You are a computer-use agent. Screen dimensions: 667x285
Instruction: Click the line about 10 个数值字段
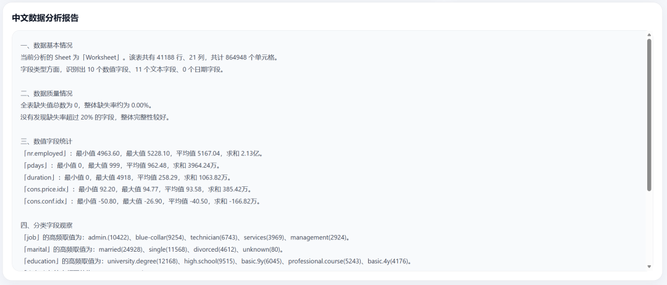coord(122,69)
